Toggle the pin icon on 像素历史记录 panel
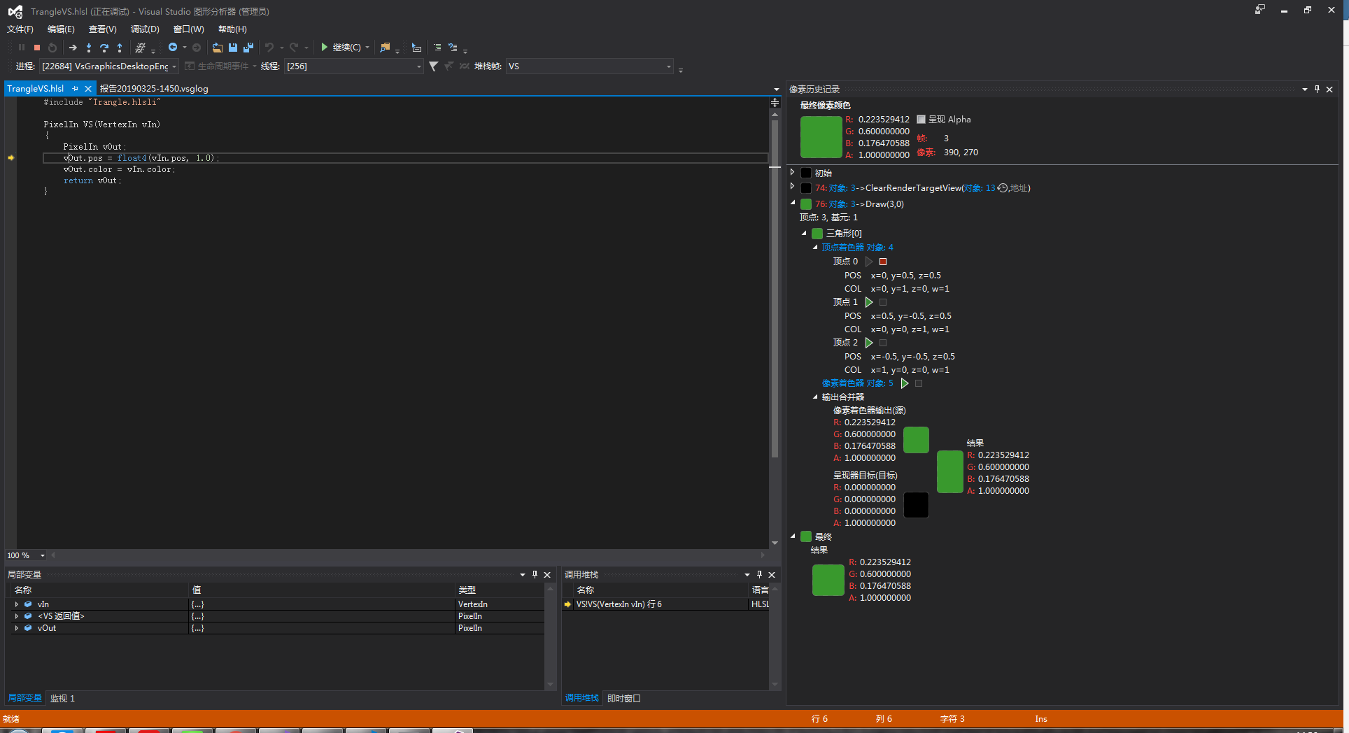This screenshot has height=733, width=1349. coord(1317,89)
